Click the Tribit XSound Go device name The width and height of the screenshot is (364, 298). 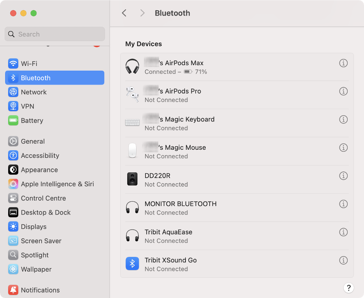pyautogui.click(x=171, y=260)
